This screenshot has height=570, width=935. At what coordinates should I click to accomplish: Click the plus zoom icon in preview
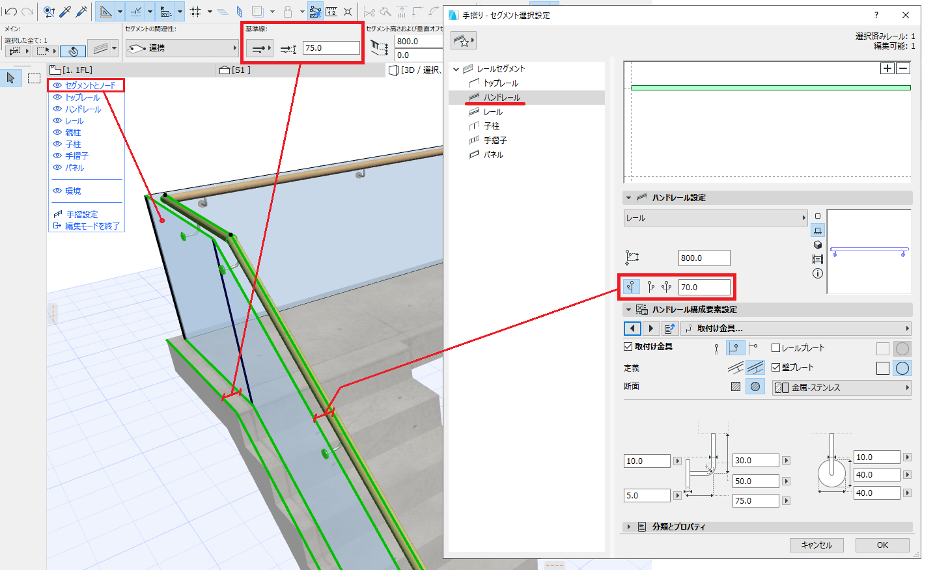click(887, 68)
